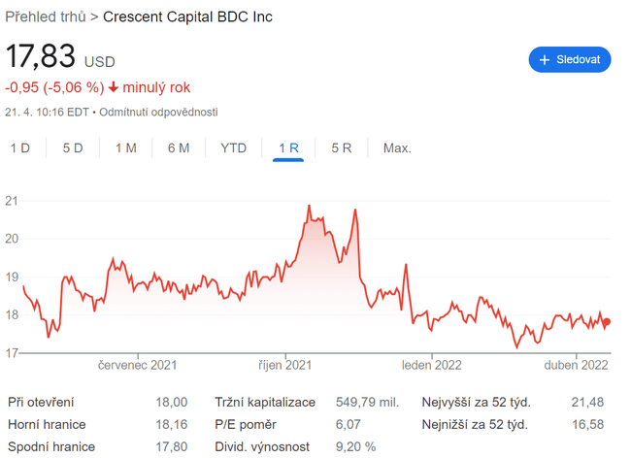This screenshot has height=458, width=631.
Task: Switch to the 1 M range tab
Action: click(125, 148)
